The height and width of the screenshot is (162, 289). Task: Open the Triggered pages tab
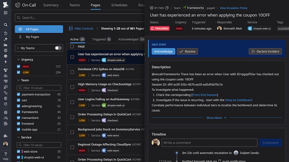pos(101,39)
